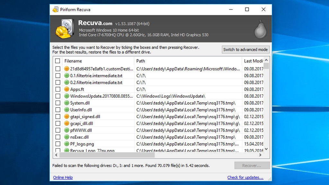Tick the checkbox for gtapi_signed.dll
The image size is (329, 185).
click(x=58, y=116)
